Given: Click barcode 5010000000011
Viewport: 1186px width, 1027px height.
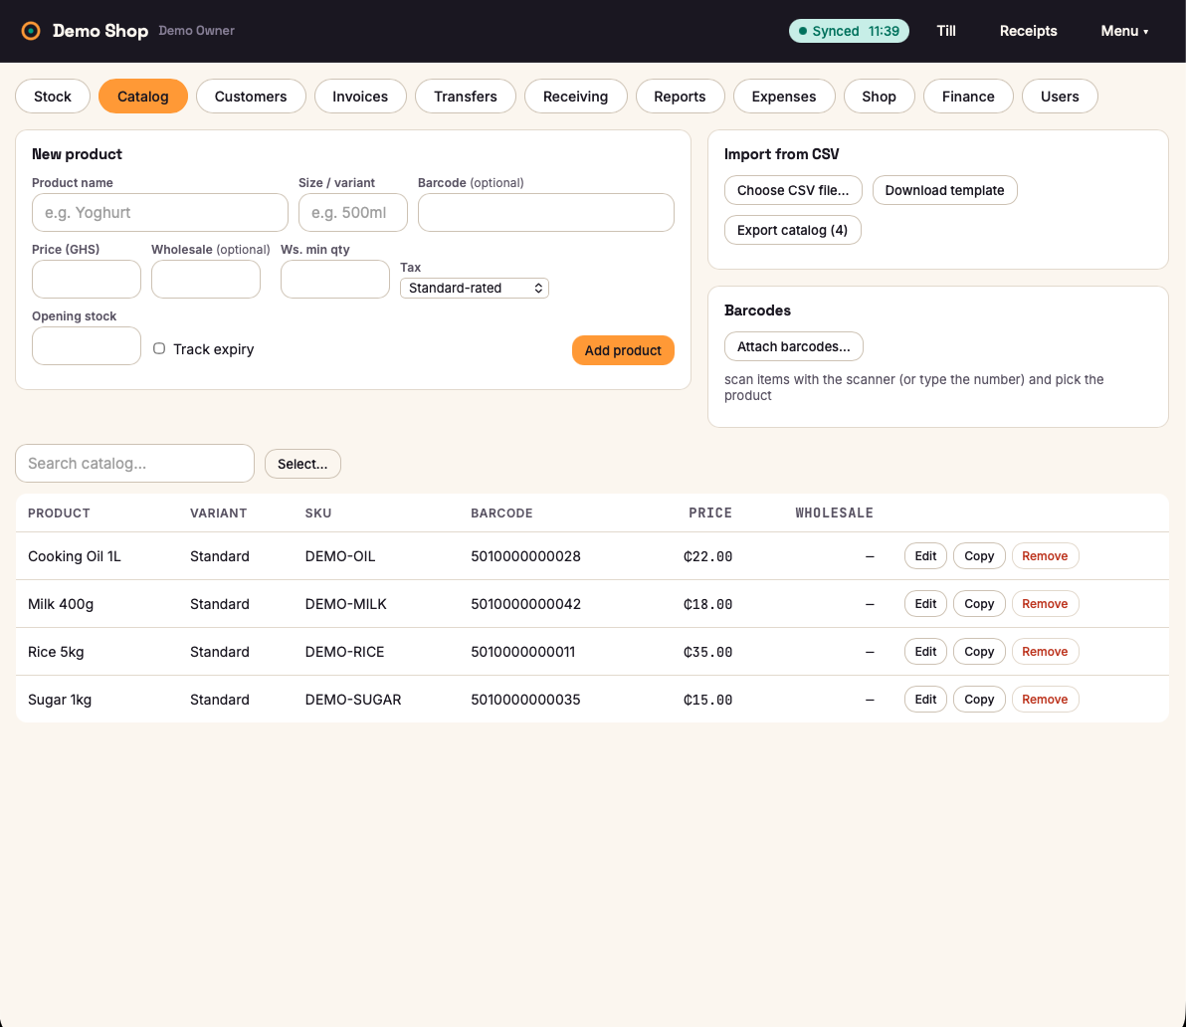Looking at the screenshot, I should pos(522,651).
